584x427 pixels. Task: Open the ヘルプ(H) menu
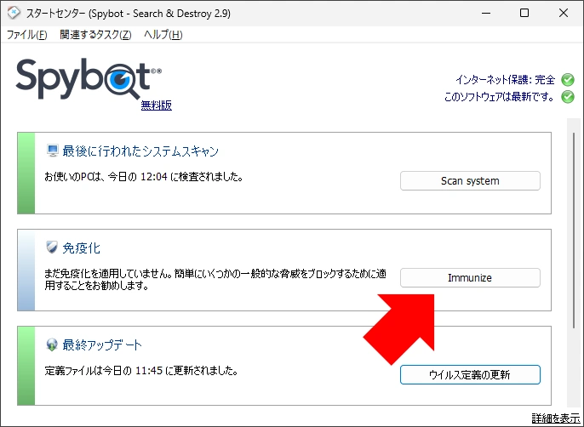tap(163, 35)
